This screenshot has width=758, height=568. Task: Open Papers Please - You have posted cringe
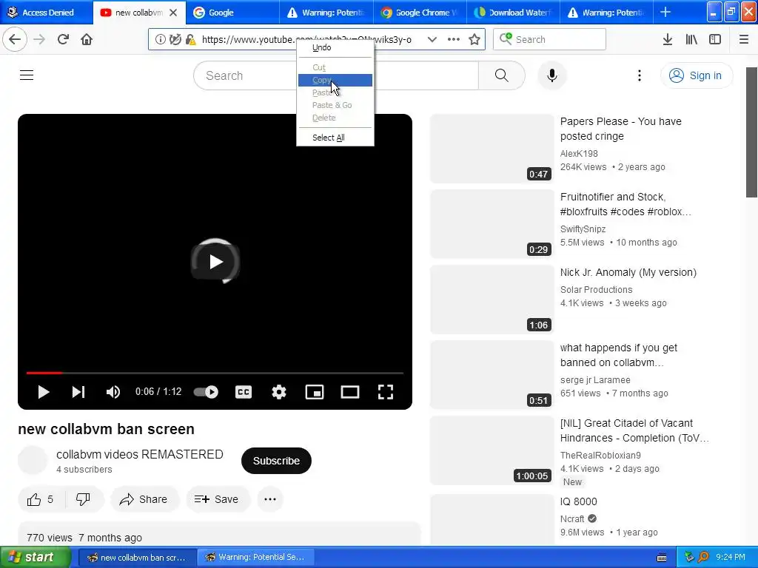[x=621, y=129]
